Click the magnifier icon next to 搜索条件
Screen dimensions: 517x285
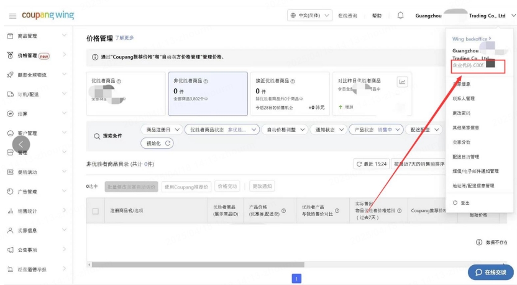pyautogui.click(x=97, y=136)
